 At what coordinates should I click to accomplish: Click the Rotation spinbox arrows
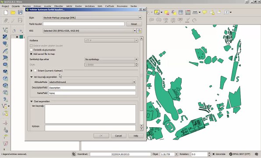pyautogui.click(x=209, y=154)
